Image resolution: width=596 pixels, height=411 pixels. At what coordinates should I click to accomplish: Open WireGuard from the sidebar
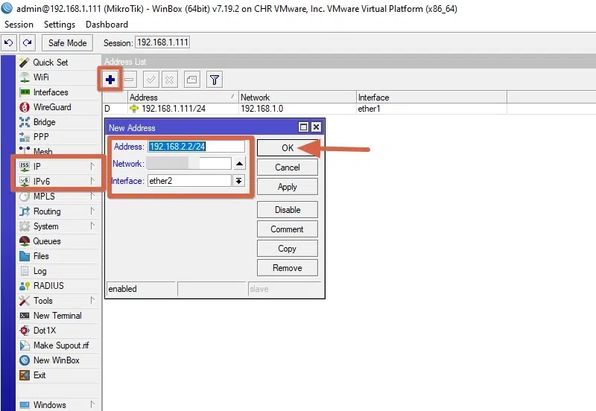pos(59,107)
